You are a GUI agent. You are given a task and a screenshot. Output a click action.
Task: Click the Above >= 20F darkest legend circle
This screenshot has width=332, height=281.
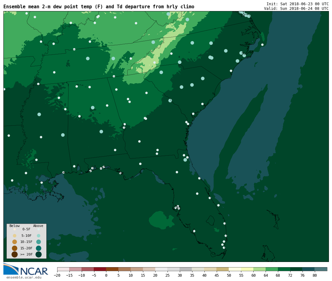point(38,254)
